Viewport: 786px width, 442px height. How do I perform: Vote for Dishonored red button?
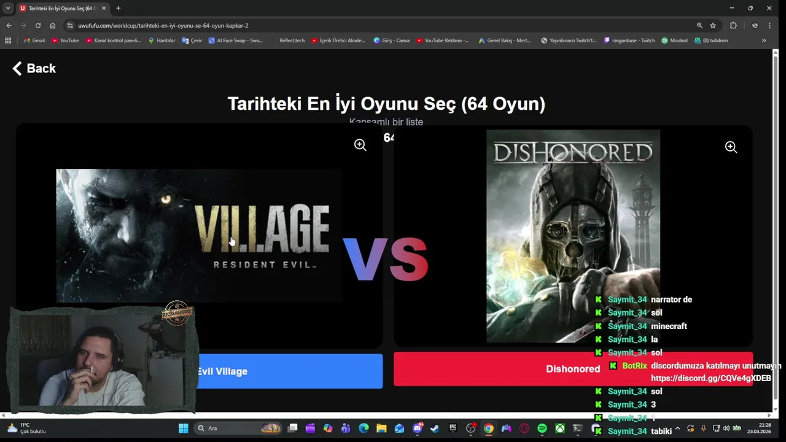point(573,368)
